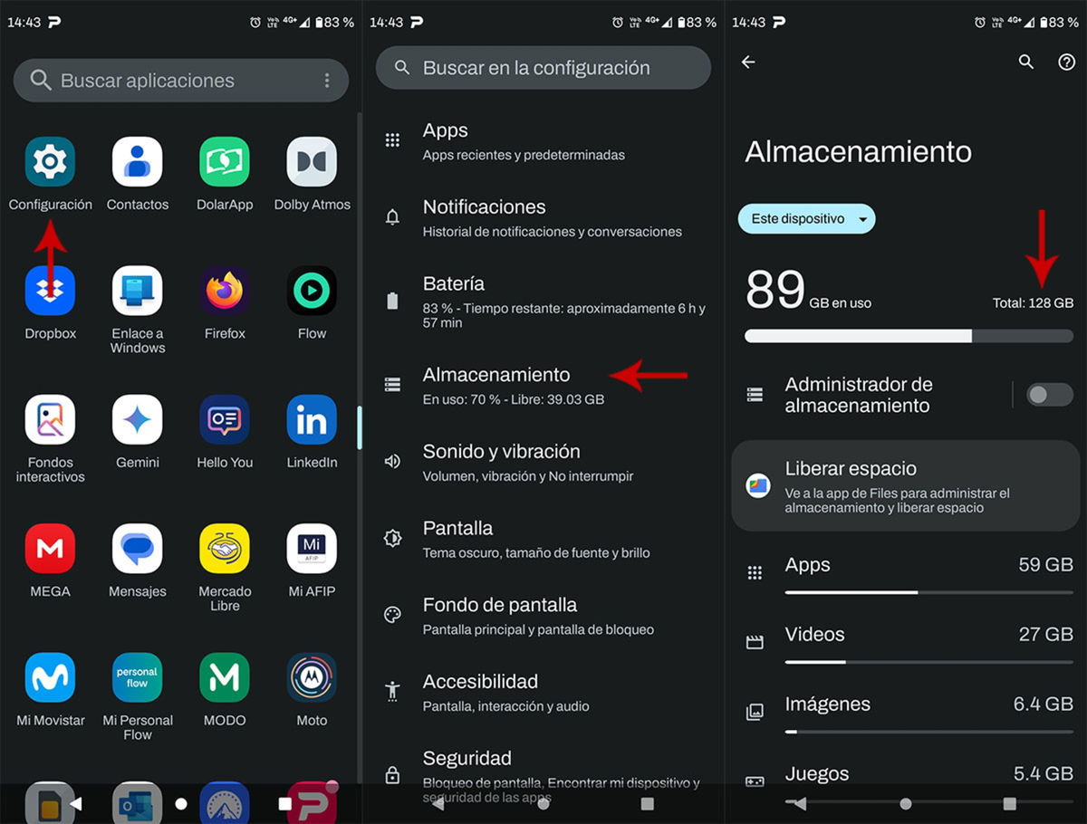Tap the Liberar espacio card
This screenshot has height=824, width=1087.
click(904, 485)
